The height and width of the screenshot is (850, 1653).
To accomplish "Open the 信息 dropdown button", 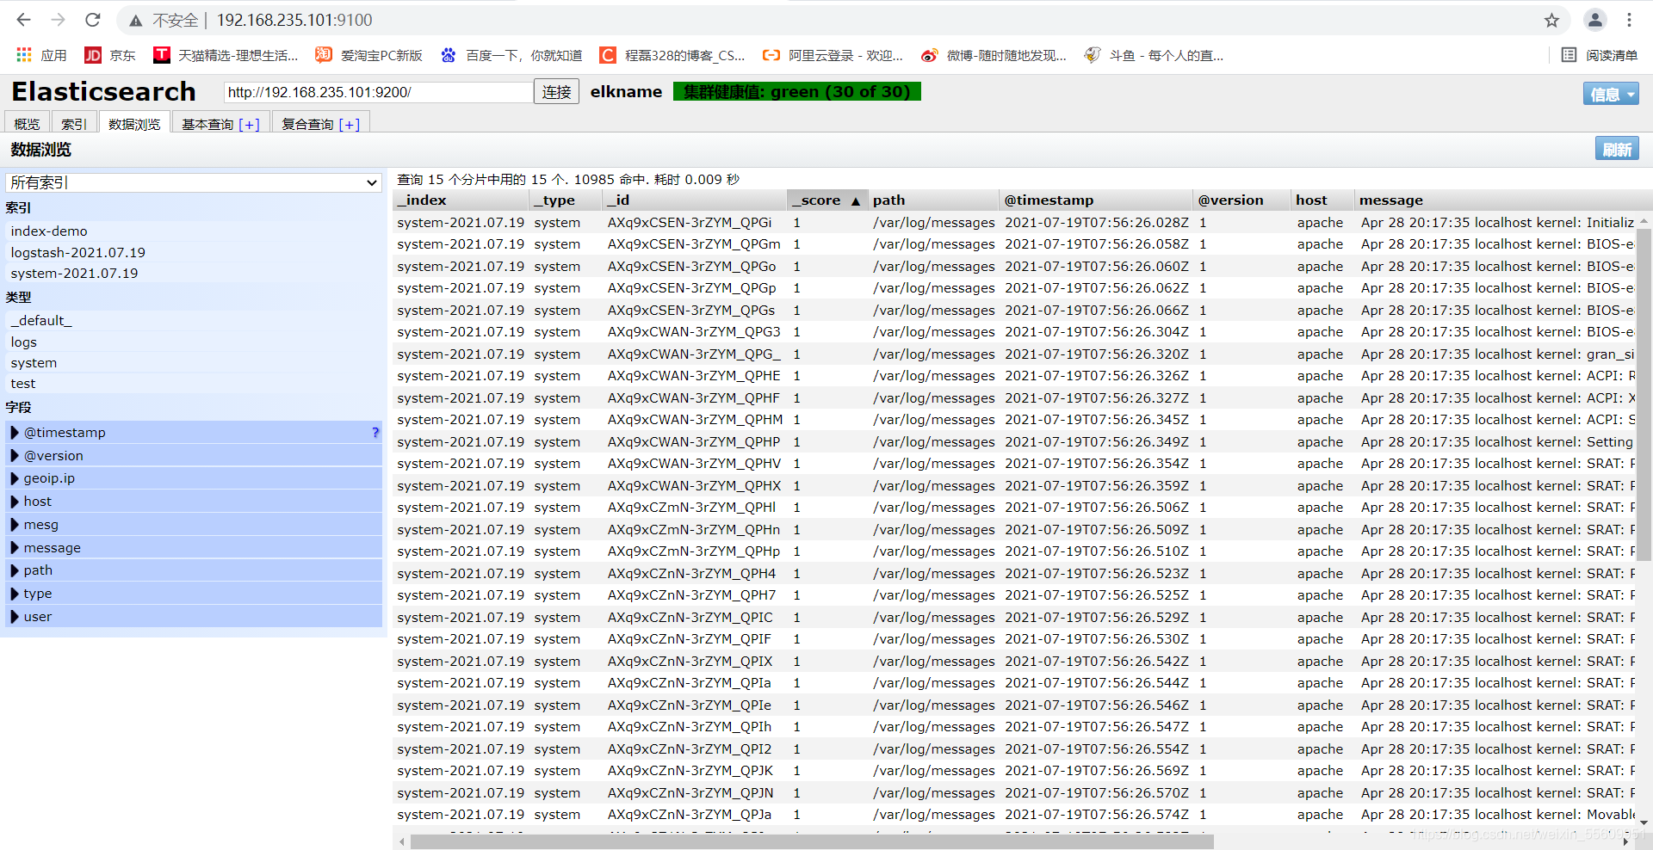I will click(x=1610, y=94).
